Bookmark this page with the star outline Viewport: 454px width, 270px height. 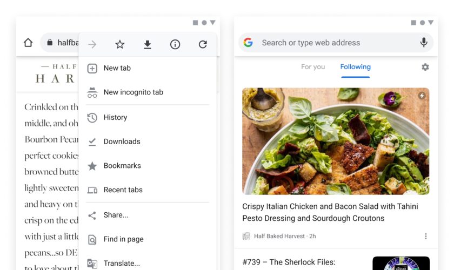tap(119, 44)
